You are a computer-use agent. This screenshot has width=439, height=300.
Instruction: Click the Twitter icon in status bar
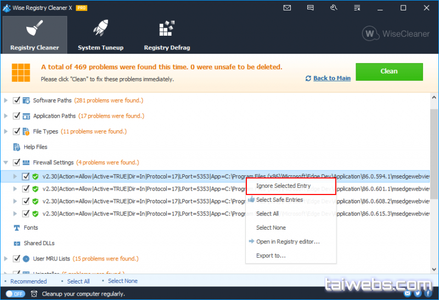[417, 294]
